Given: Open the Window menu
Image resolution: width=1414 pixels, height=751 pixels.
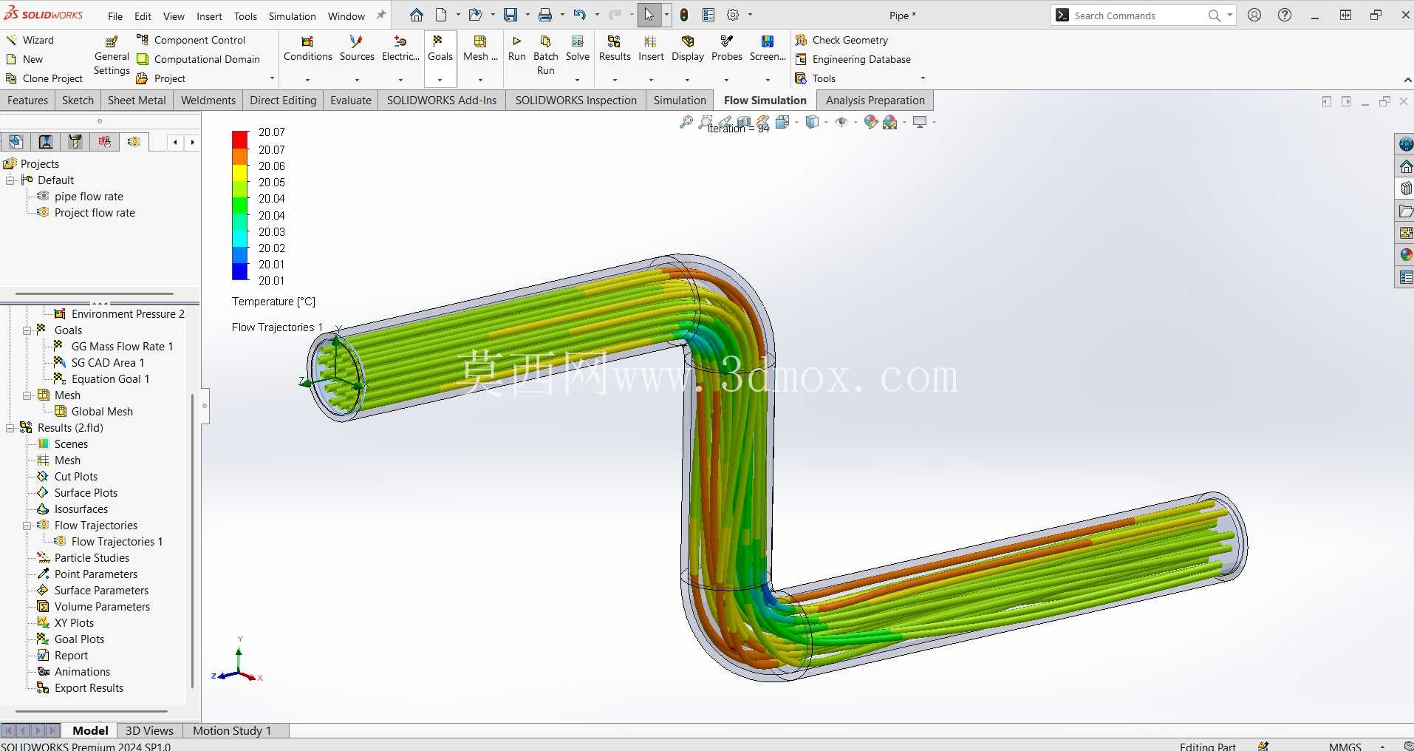Looking at the screenshot, I should (x=346, y=16).
